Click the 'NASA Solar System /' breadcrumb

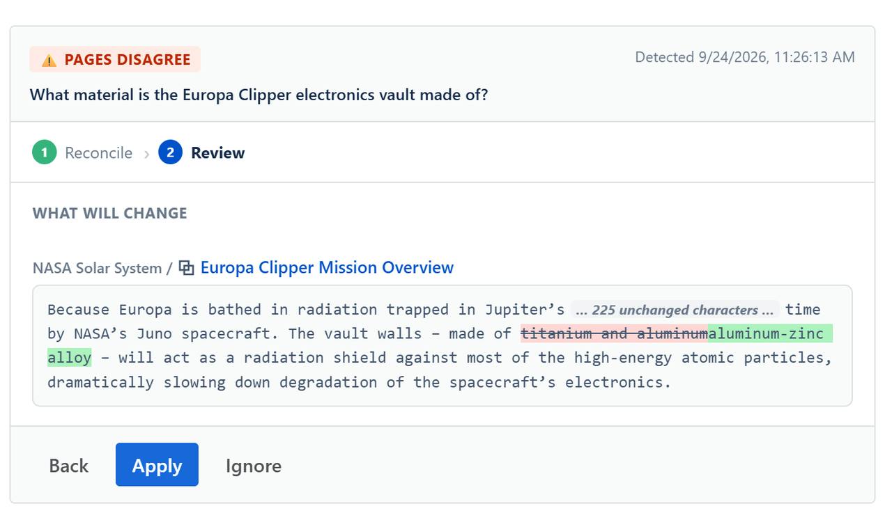pyautogui.click(x=102, y=268)
